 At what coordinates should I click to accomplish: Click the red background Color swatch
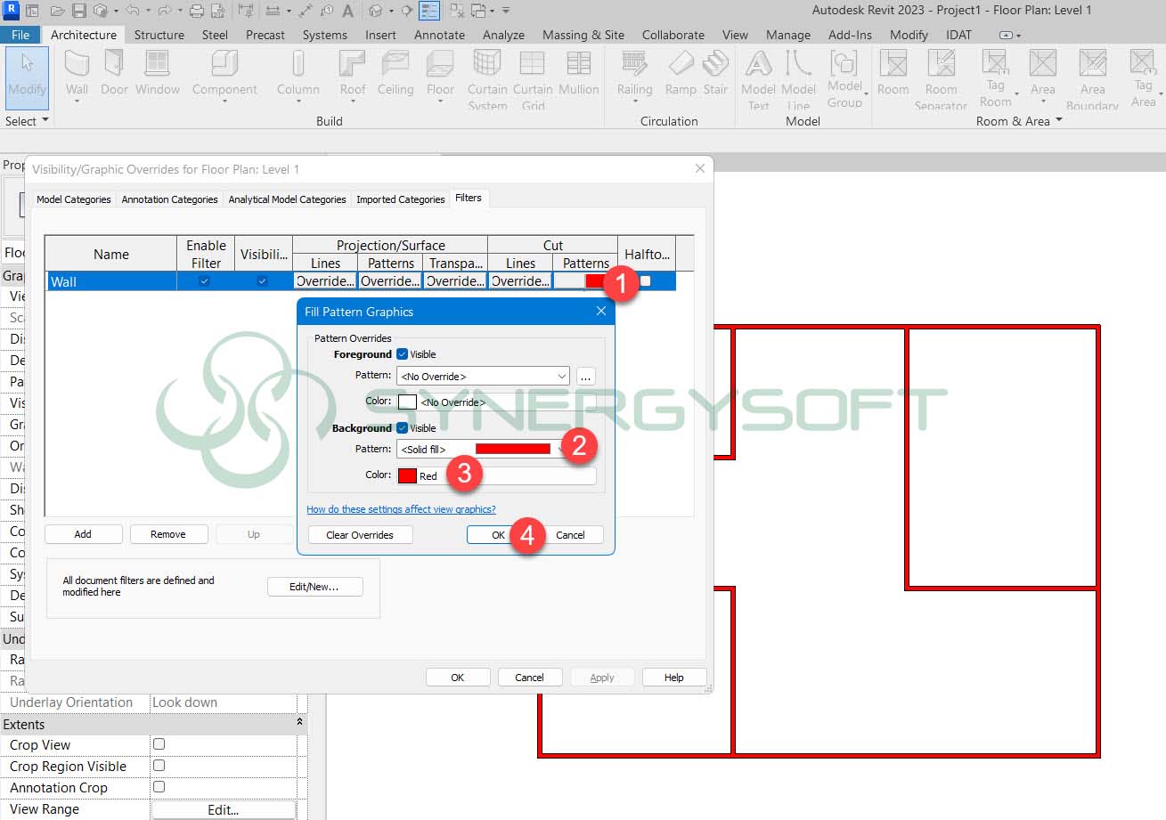[407, 475]
